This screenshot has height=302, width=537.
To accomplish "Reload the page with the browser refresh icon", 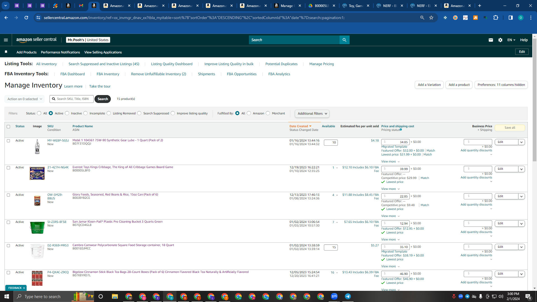I will click(x=26, y=18).
